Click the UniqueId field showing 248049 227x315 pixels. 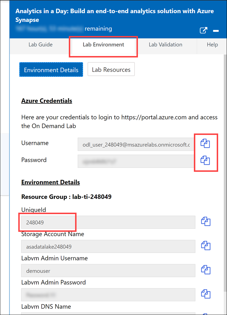[108, 222]
